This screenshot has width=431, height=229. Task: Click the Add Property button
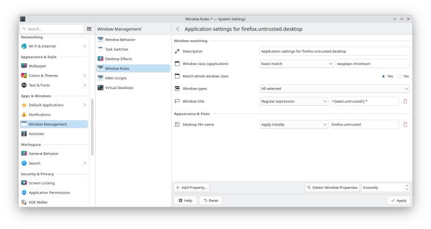pyautogui.click(x=192, y=188)
